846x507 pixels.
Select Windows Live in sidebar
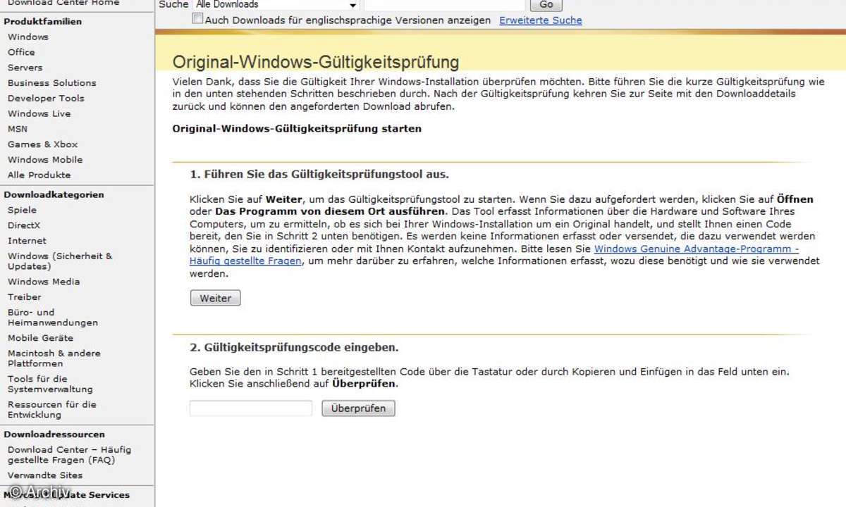click(x=39, y=114)
